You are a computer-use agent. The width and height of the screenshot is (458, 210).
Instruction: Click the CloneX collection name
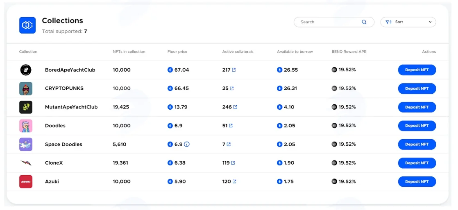click(x=54, y=163)
